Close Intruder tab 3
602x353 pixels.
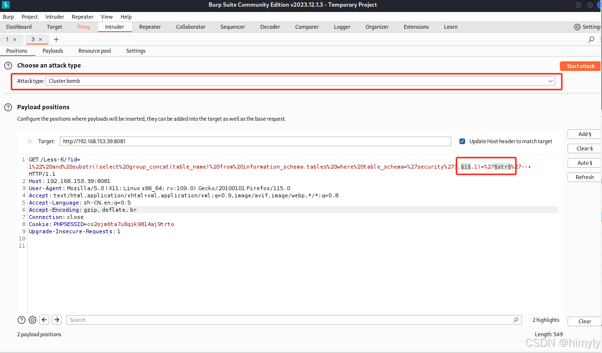40,39
